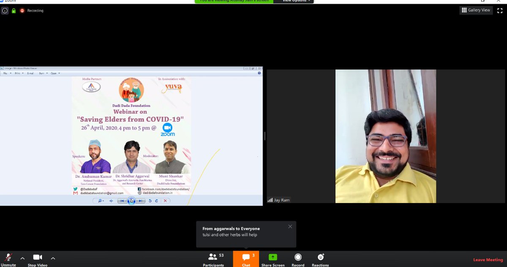Click Dr. Shridhar Aggarwal's name

pos(133,176)
